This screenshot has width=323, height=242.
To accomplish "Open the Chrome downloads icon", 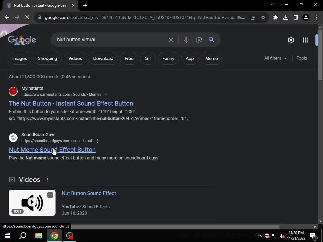I will pyautogui.click(x=286, y=18).
